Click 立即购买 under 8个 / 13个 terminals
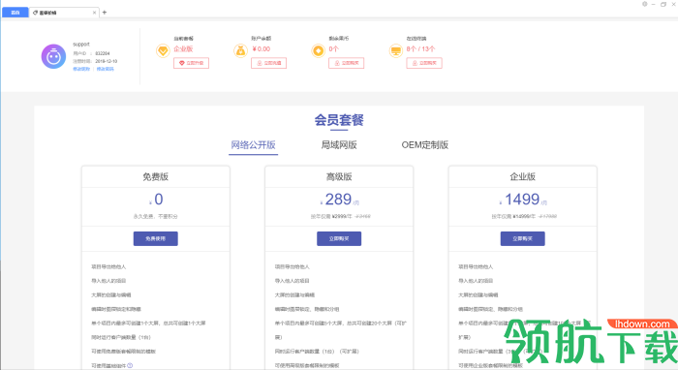Screen dimensions: 678x370 pos(424,63)
